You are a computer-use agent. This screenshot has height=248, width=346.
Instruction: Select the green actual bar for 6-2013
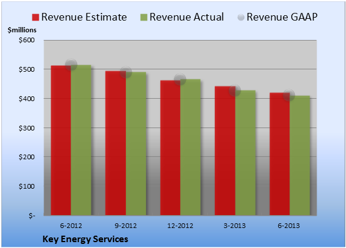coord(300,155)
